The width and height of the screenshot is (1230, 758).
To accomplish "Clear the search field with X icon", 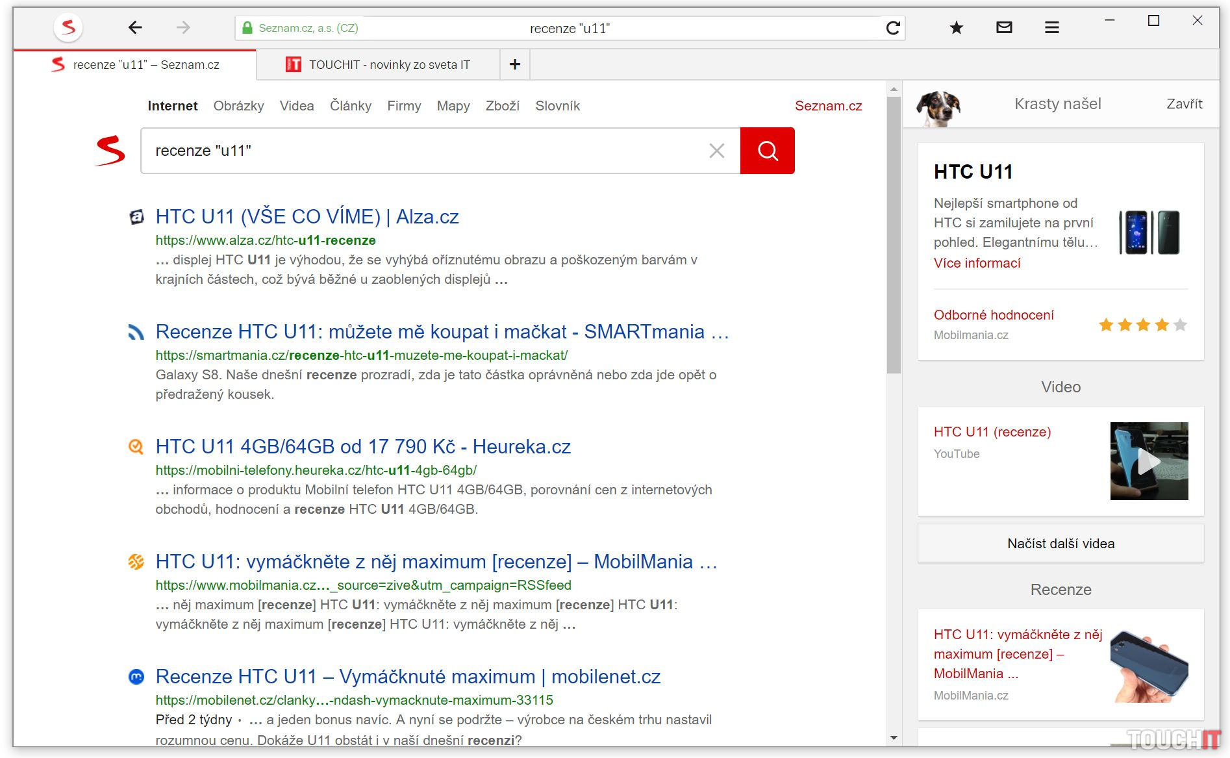I will pyautogui.click(x=716, y=151).
